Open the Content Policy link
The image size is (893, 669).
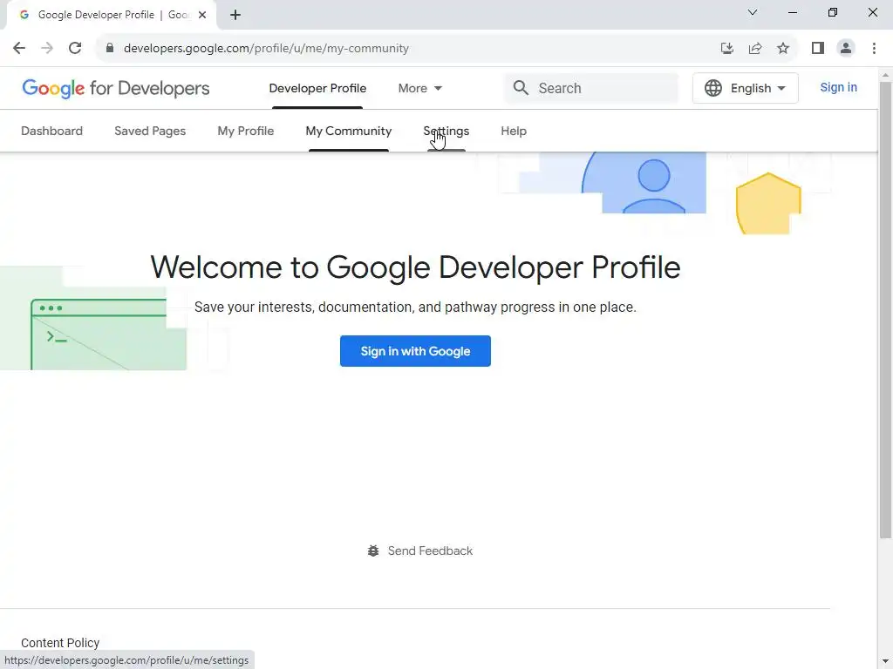60,643
